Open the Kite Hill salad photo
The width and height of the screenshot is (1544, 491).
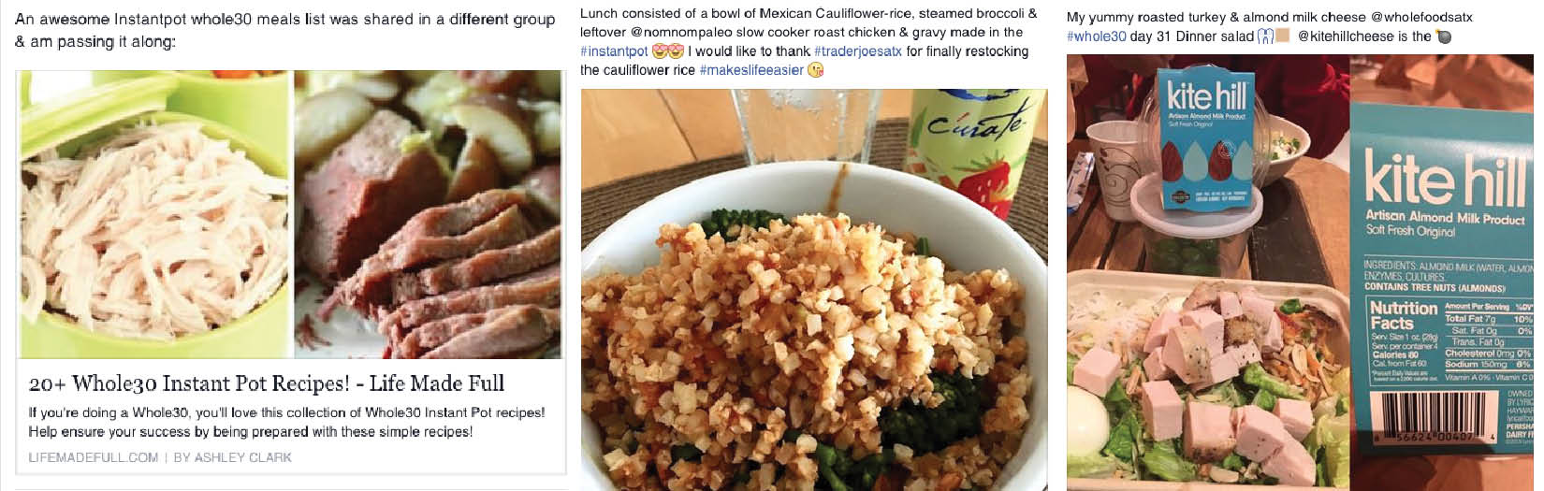tap(1300, 271)
